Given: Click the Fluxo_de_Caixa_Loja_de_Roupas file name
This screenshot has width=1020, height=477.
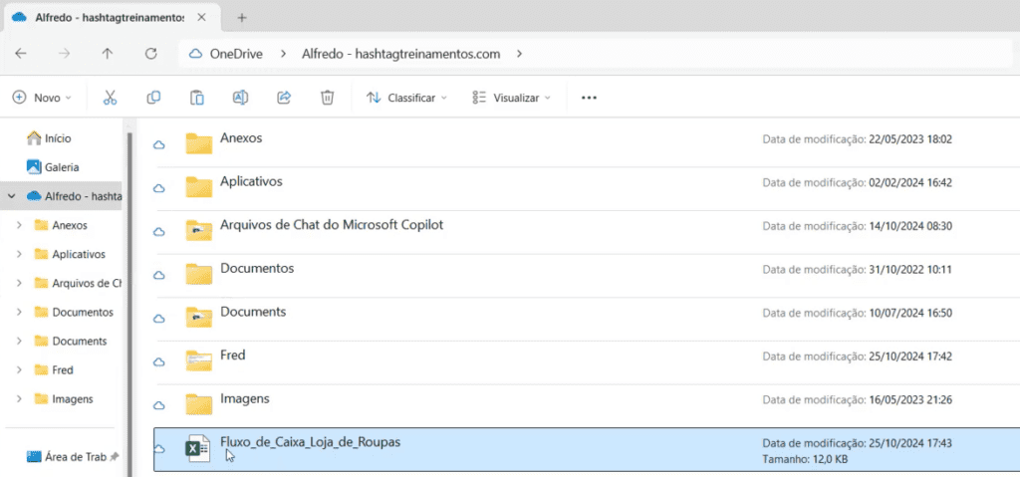Looking at the screenshot, I should click(x=311, y=442).
